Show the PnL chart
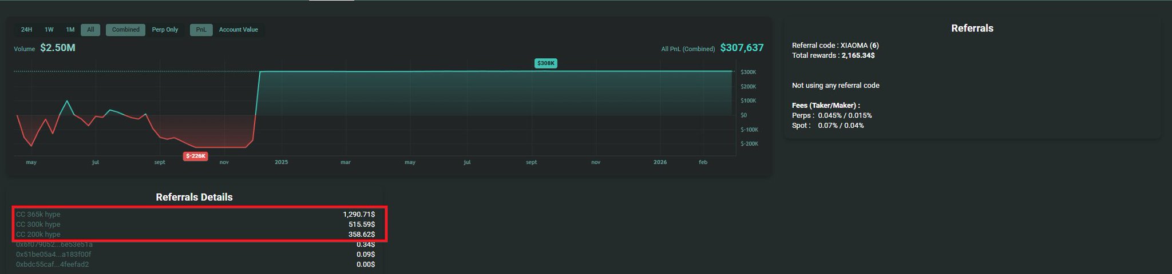This screenshot has height=274, width=1172. 201,30
